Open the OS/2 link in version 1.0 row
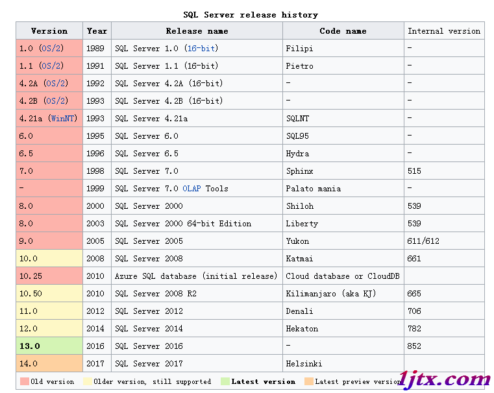The image size is (494, 393). tap(51, 49)
